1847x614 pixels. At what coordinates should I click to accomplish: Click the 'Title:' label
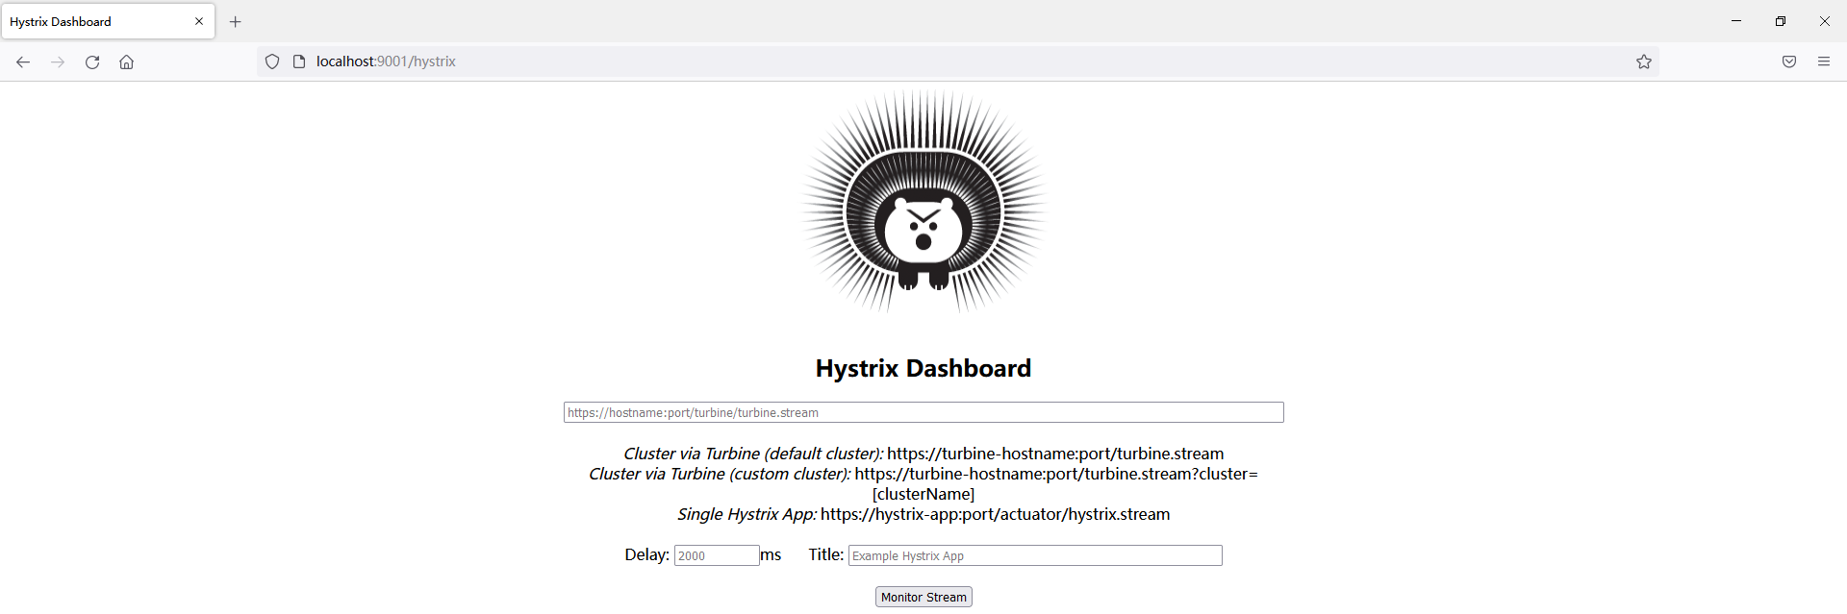pyautogui.click(x=825, y=554)
